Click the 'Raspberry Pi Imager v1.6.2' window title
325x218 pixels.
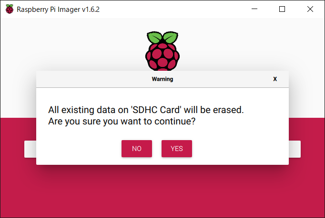[x=58, y=9]
